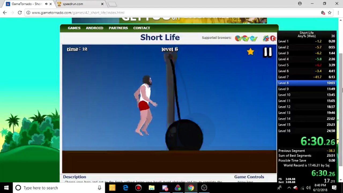
Task: Click the yellow star icon in game
Action: 251,51
